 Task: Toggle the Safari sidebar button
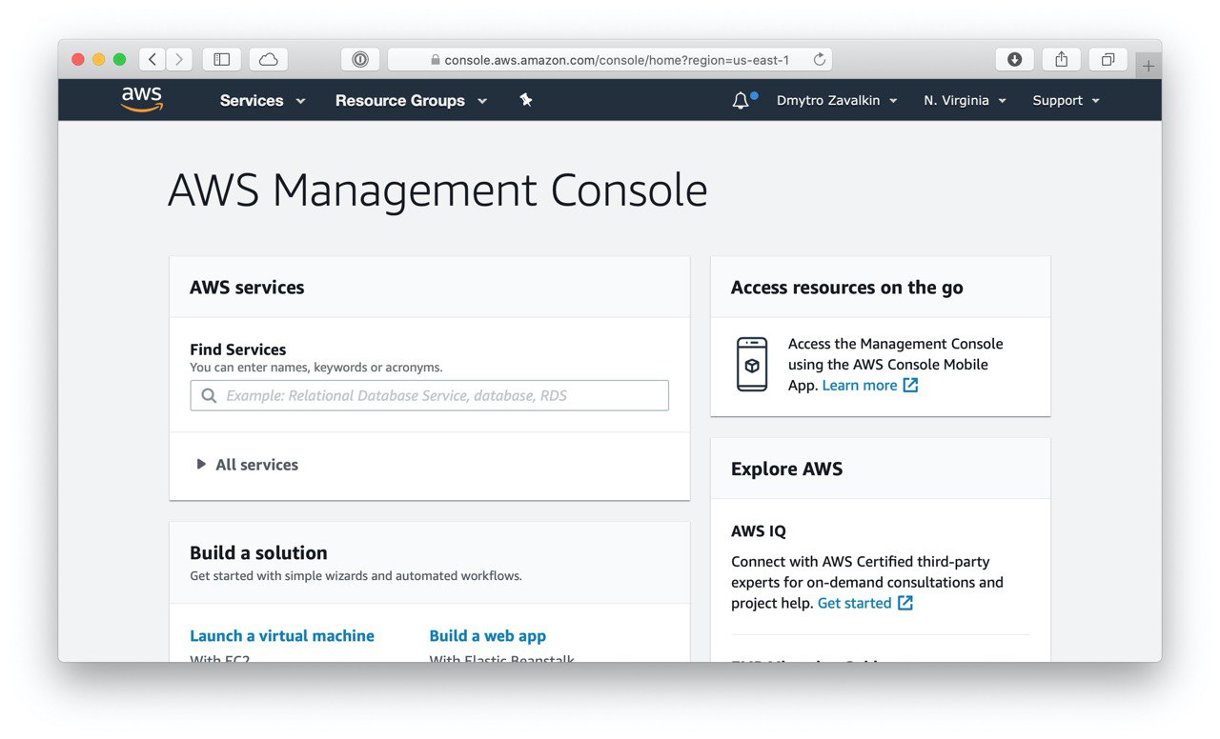221,59
